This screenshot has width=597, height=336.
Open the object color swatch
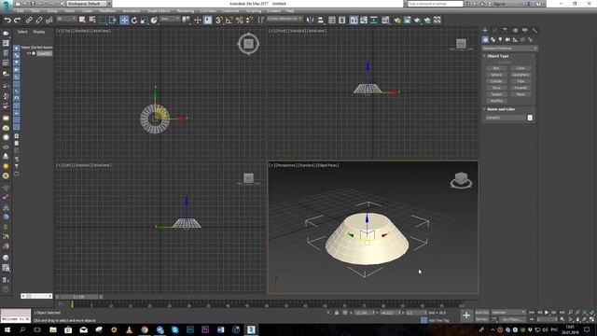coord(530,118)
